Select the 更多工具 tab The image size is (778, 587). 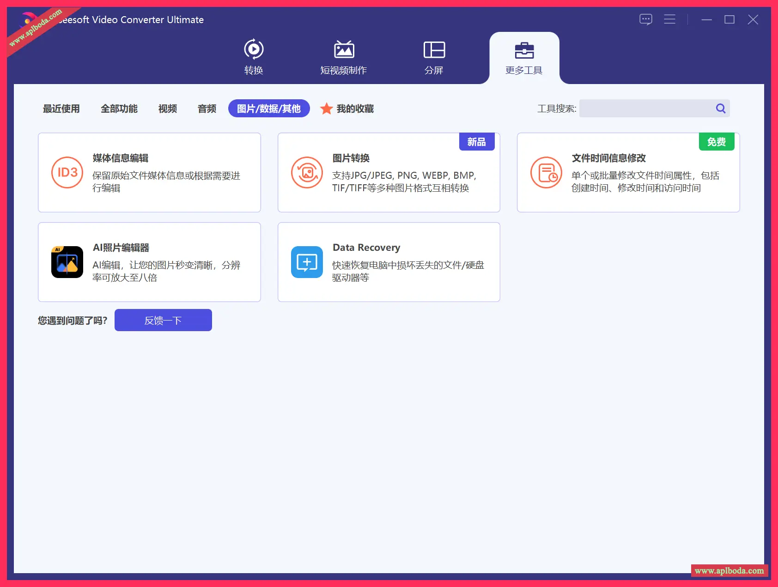pyautogui.click(x=524, y=58)
